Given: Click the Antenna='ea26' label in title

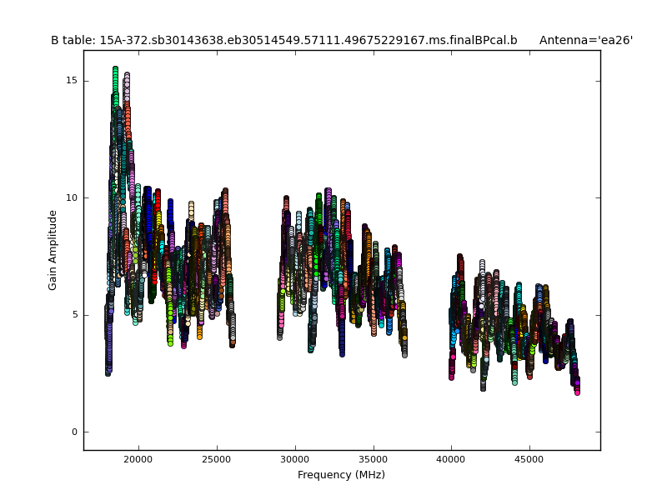Looking at the screenshot, I should pyautogui.click(x=585, y=40).
